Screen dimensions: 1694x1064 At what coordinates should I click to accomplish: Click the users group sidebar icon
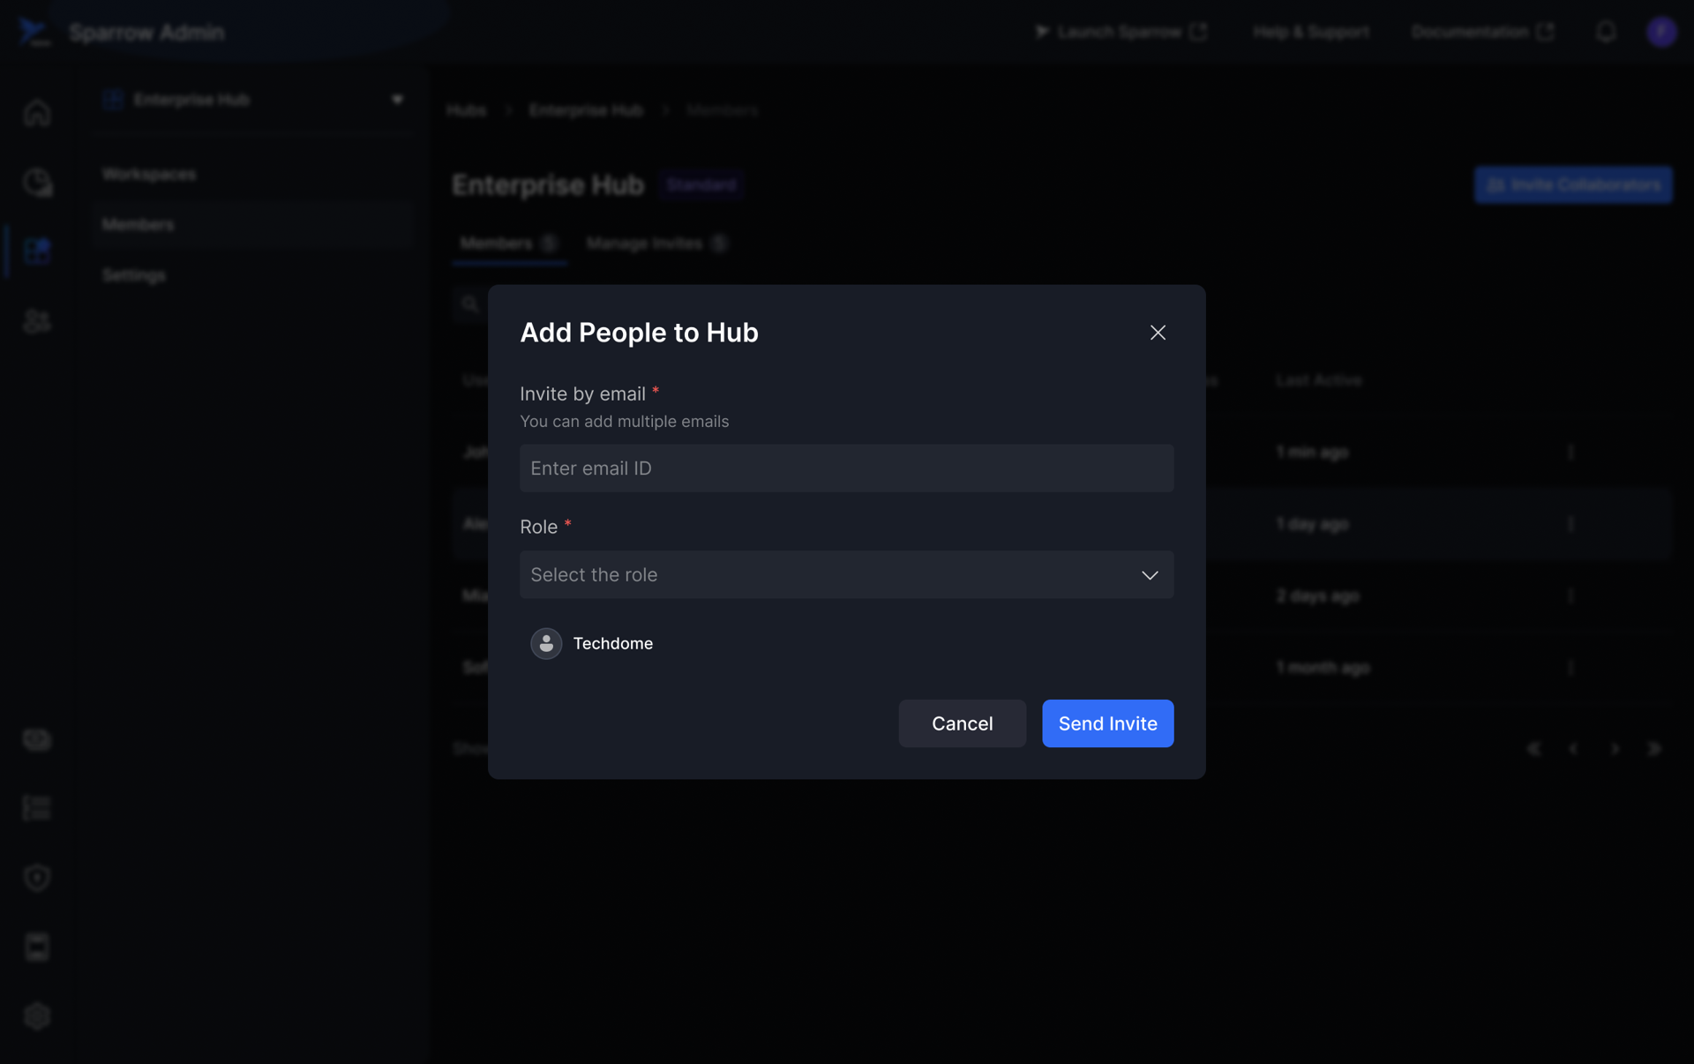pyautogui.click(x=37, y=321)
